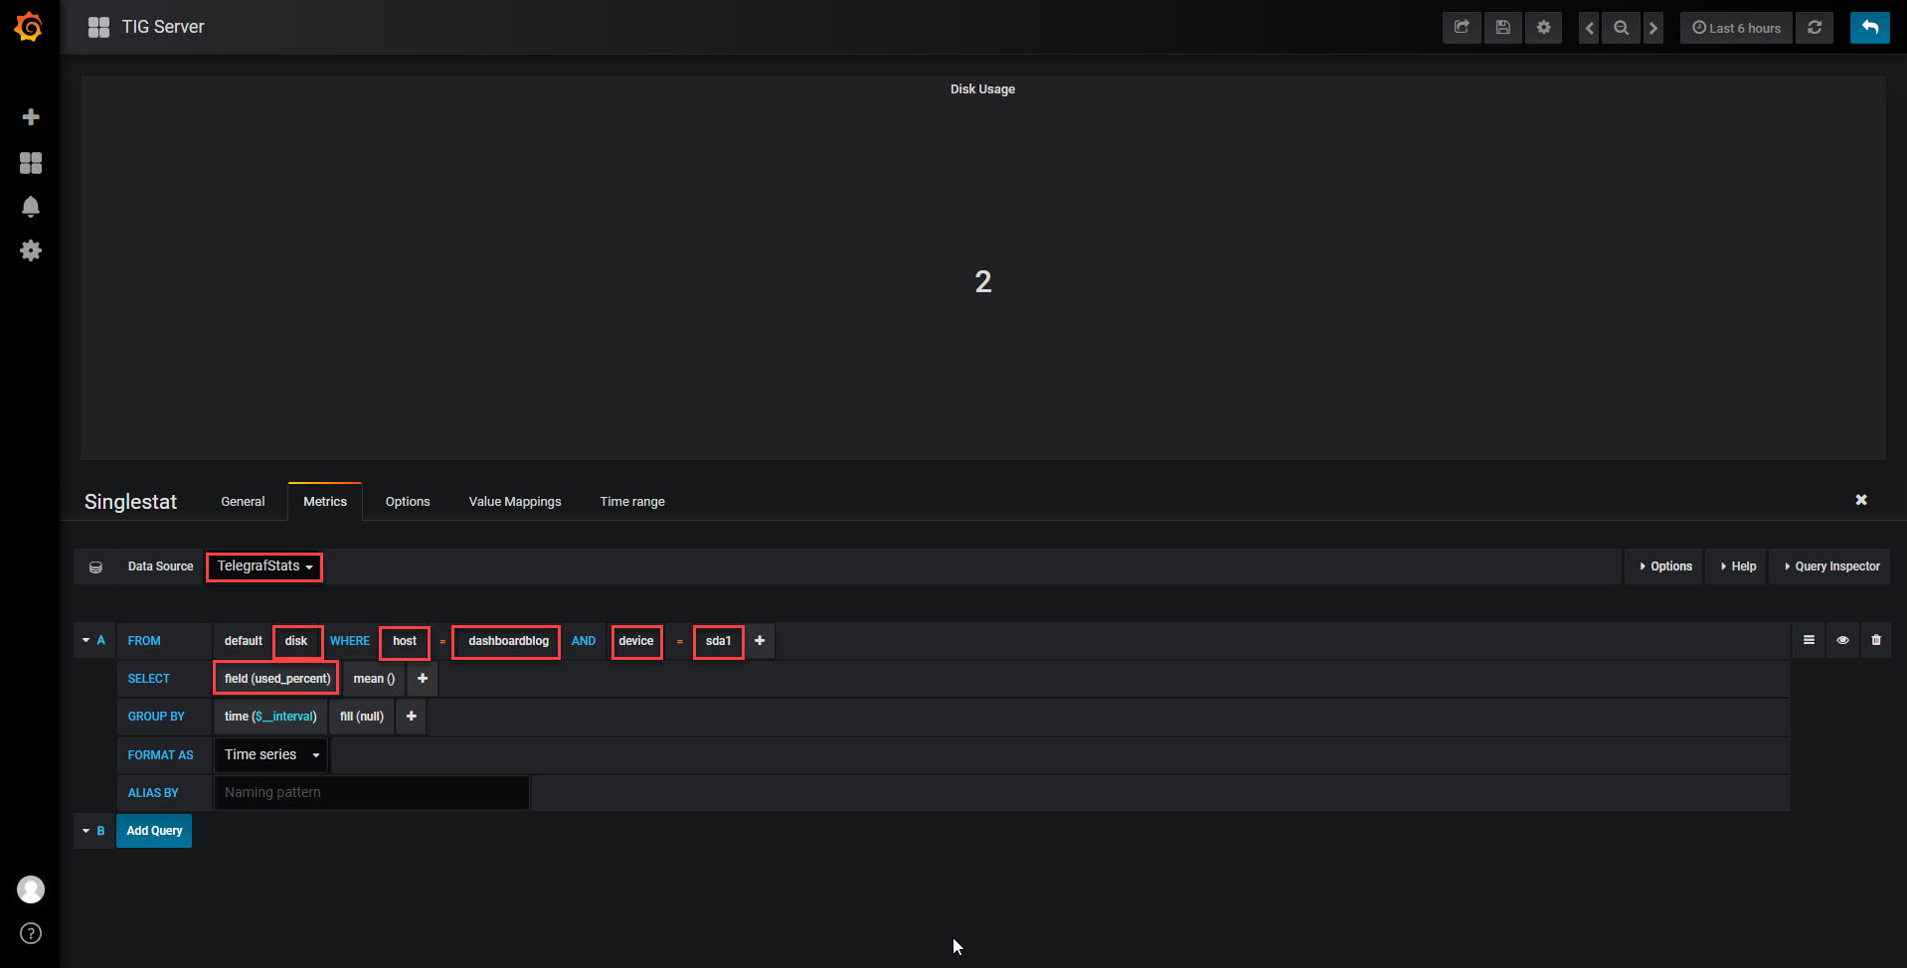Open FORMAT AS Time series dropdown

click(x=272, y=755)
